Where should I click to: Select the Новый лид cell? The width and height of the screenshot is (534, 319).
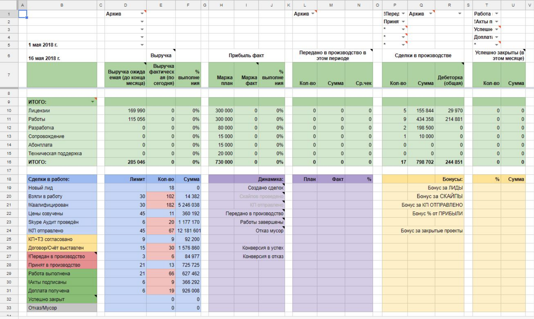(x=62, y=188)
